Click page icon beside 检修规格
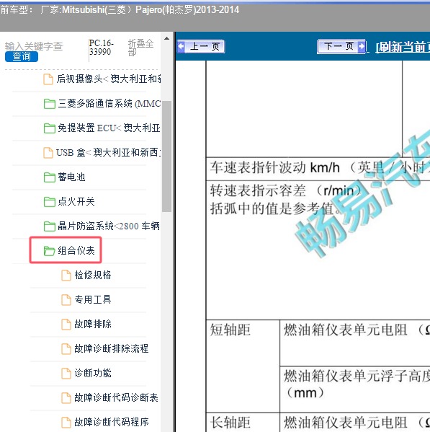This screenshot has height=432, width=430. [66, 275]
